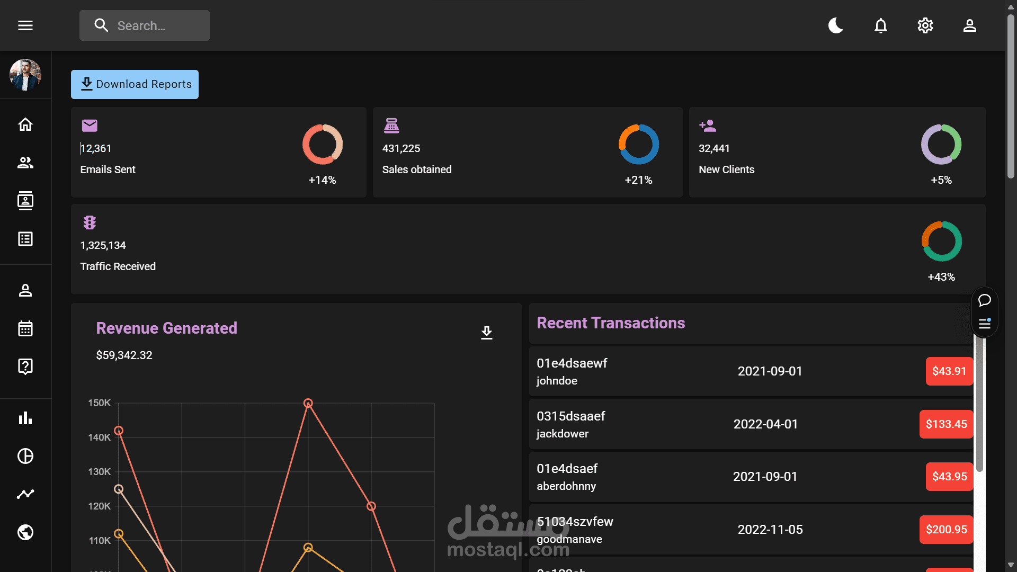Open the pie chart icon
1017x572 pixels.
click(x=25, y=456)
